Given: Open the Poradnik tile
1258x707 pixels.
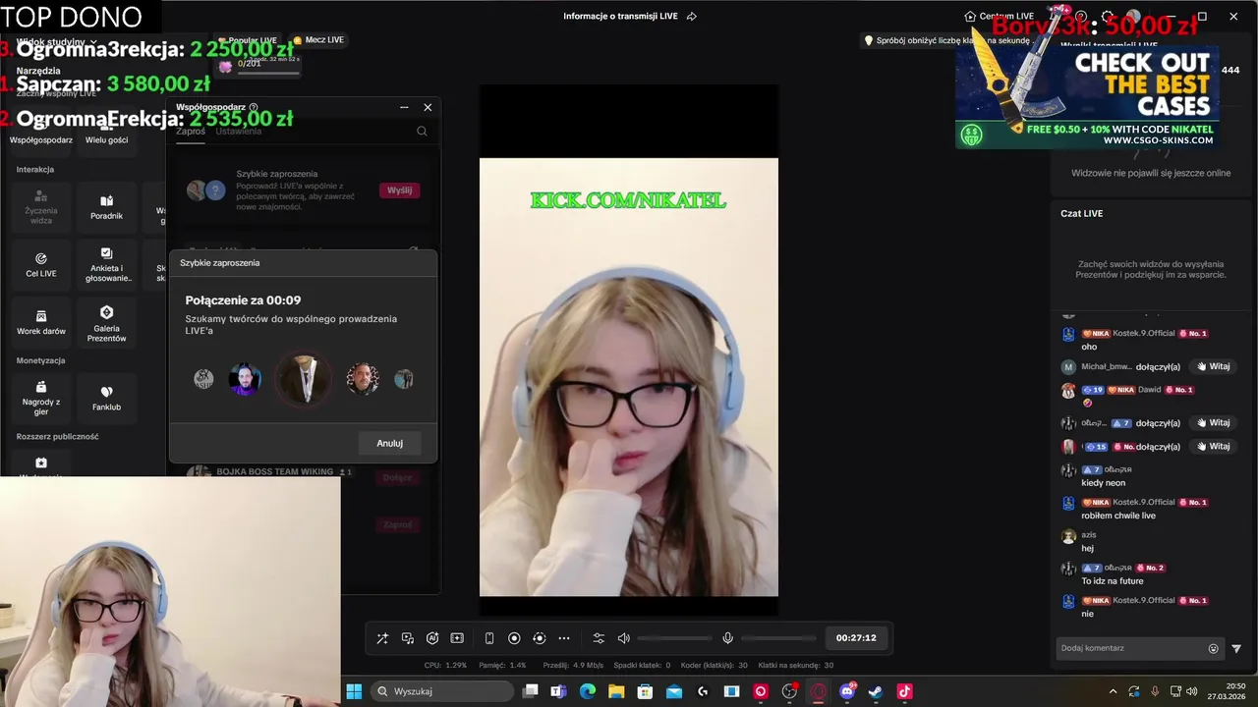Looking at the screenshot, I should point(106,207).
